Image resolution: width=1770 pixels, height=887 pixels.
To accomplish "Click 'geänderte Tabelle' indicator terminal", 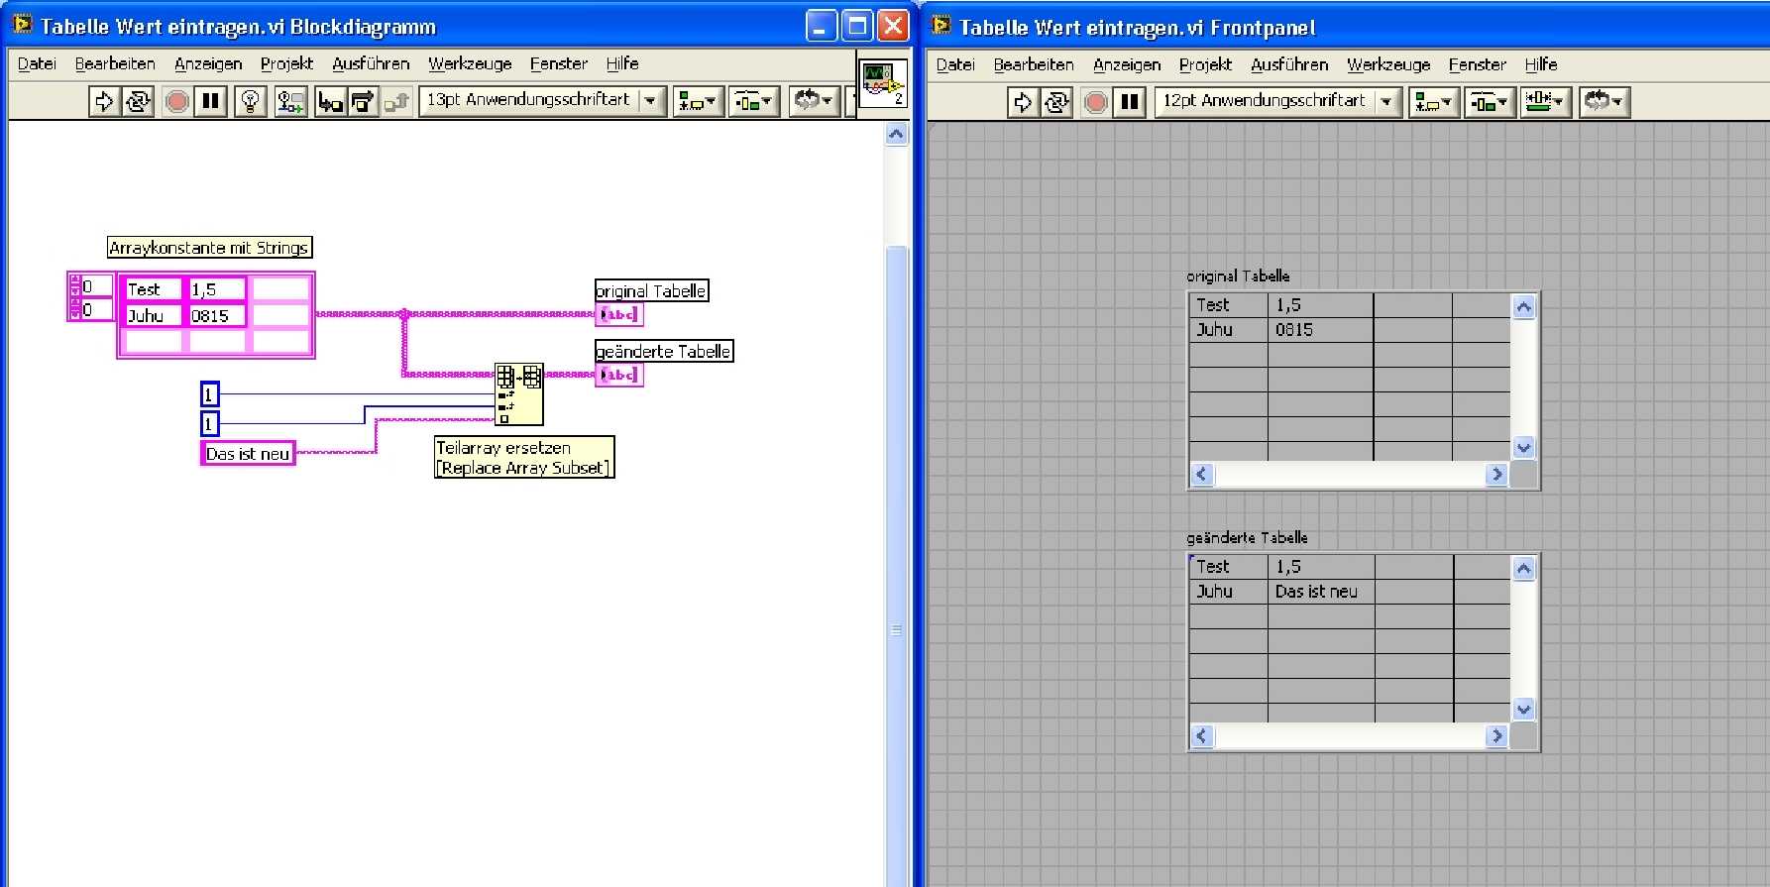I will coord(618,375).
